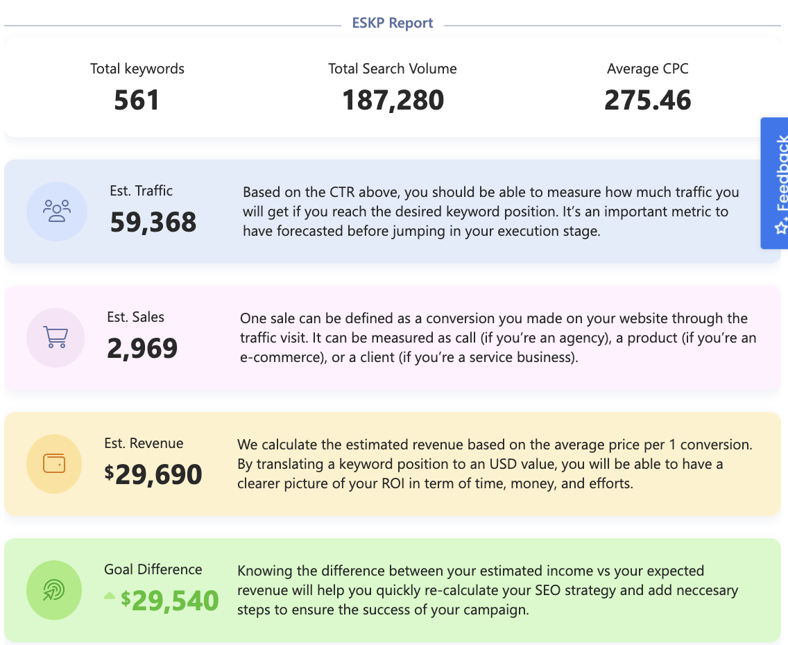The image size is (788, 645).
Task: Select the Est. Traffic value 59,368
Action: (153, 222)
